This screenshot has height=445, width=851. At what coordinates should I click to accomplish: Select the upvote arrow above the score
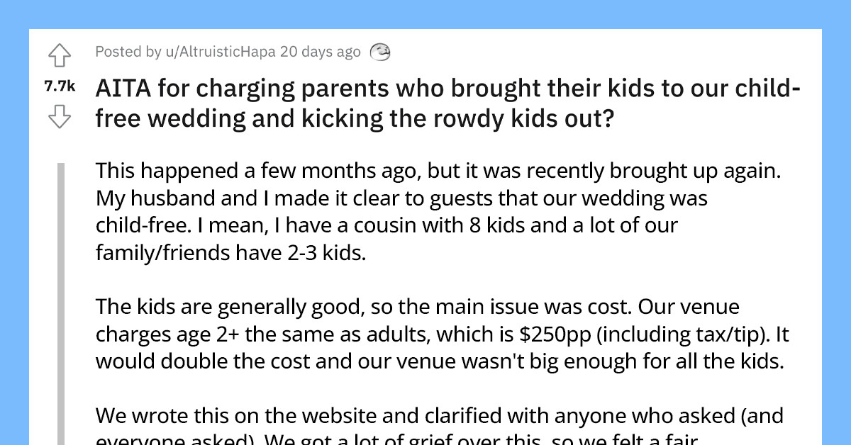pyautogui.click(x=60, y=55)
